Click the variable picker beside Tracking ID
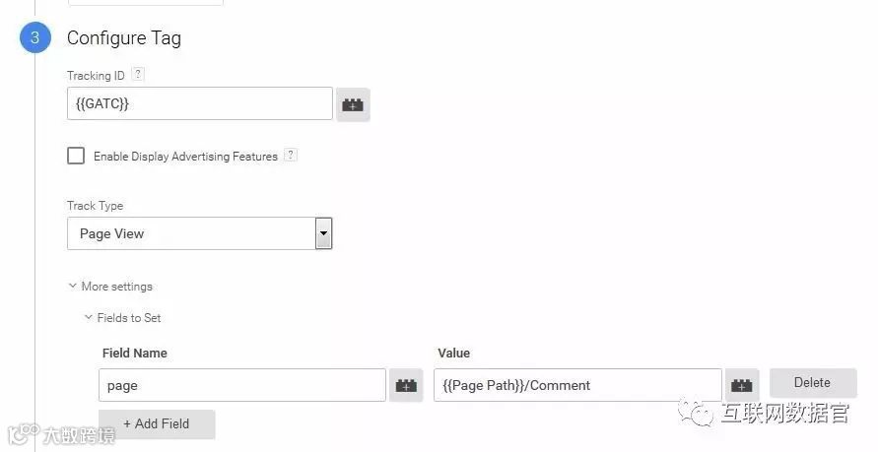Screen dimensions: 878x452 pos(353,104)
